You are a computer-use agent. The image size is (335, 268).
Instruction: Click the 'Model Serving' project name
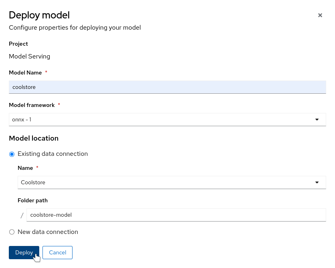(30, 56)
